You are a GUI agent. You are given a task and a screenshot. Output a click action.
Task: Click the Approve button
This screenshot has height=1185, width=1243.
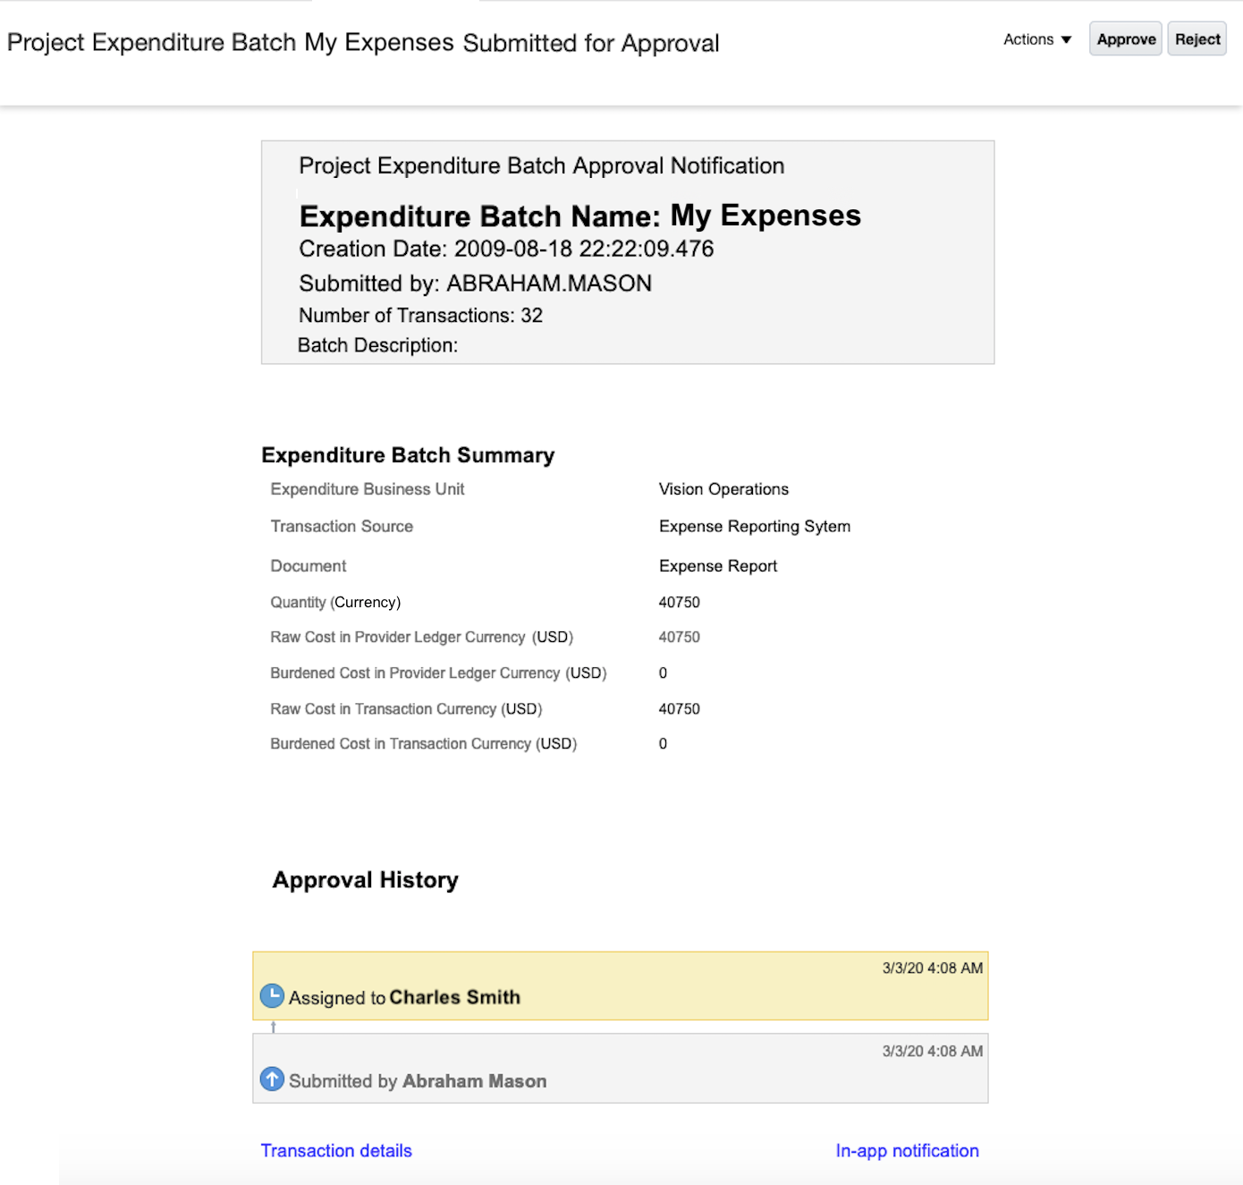[1126, 38]
